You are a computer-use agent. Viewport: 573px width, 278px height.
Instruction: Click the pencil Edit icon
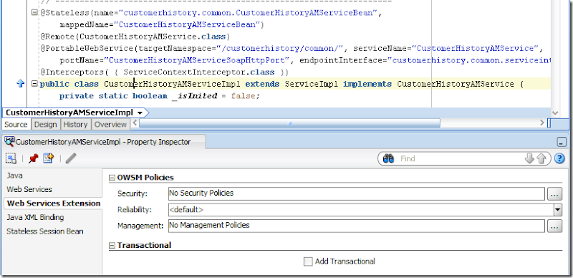point(71,158)
